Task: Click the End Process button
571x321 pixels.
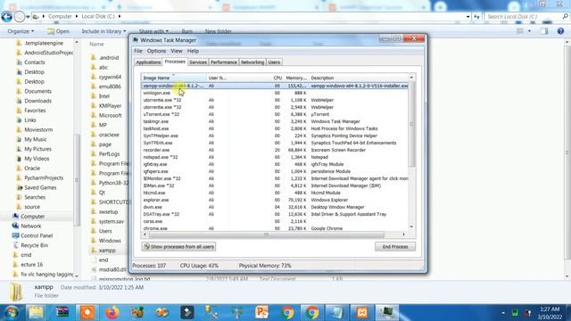Action: (394, 247)
